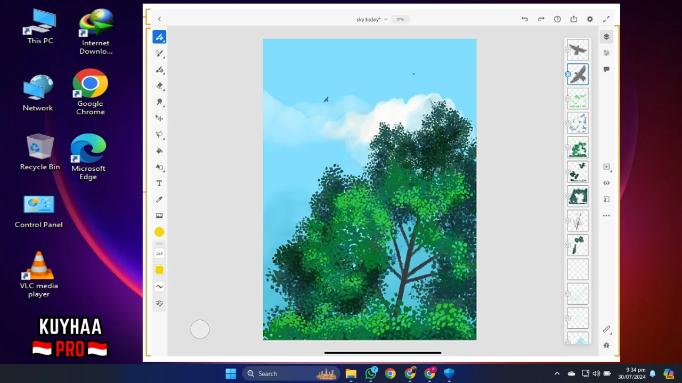Image resolution: width=682 pixels, height=383 pixels.
Task: Open layer mask options icon
Action: [x=606, y=199]
